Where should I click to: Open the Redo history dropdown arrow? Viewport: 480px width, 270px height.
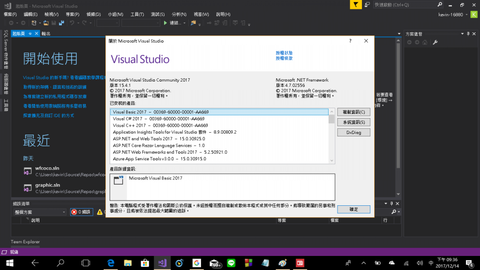(x=90, y=23)
